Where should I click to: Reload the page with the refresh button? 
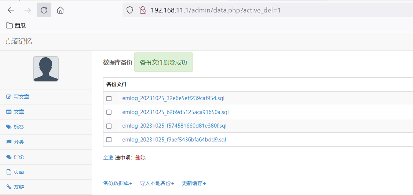coord(44,10)
